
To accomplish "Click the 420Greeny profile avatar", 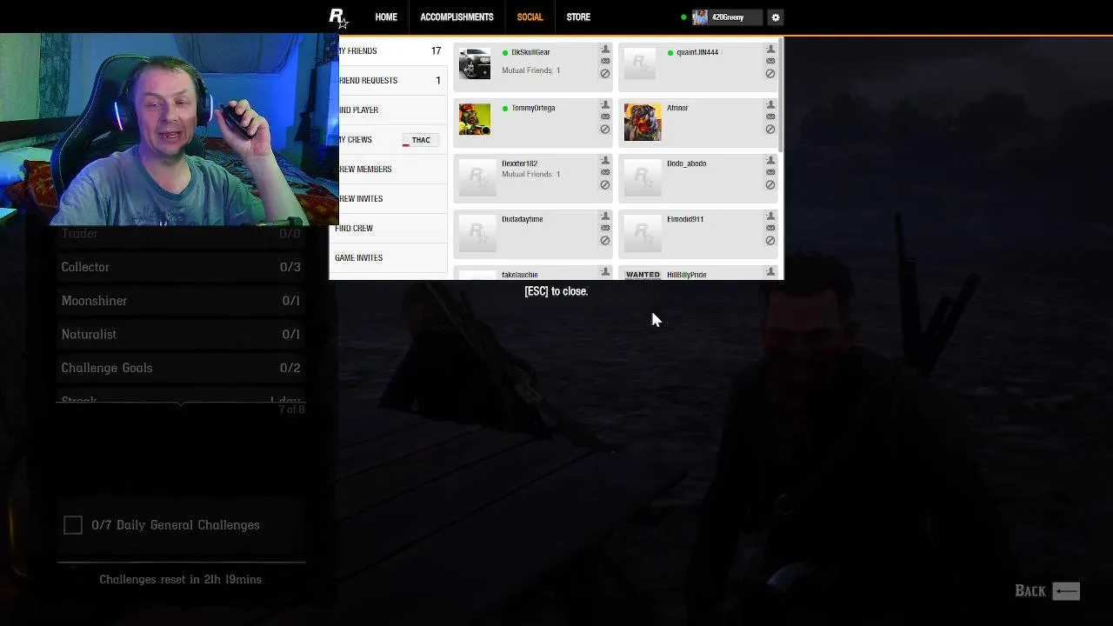I will point(700,17).
